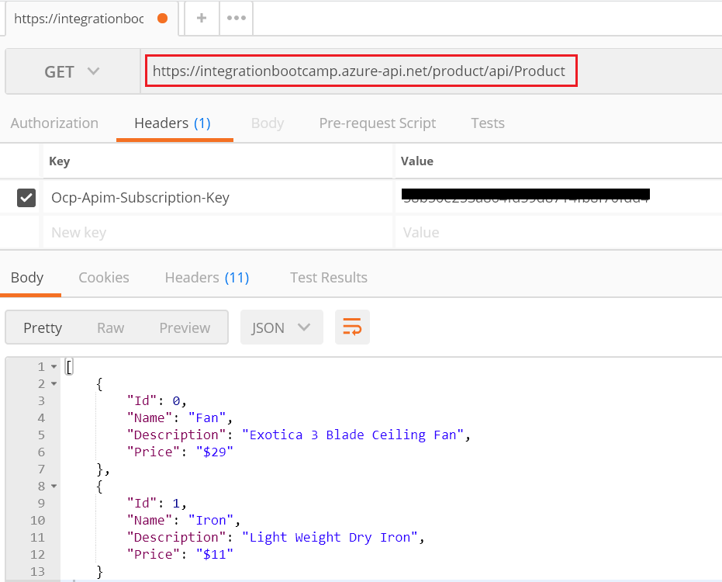Switch to response Cookies tab
722x582 pixels.
(104, 277)
